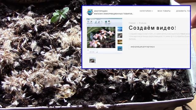
Task: Click the Создаём видео! product heading
Action: point(153,28)
